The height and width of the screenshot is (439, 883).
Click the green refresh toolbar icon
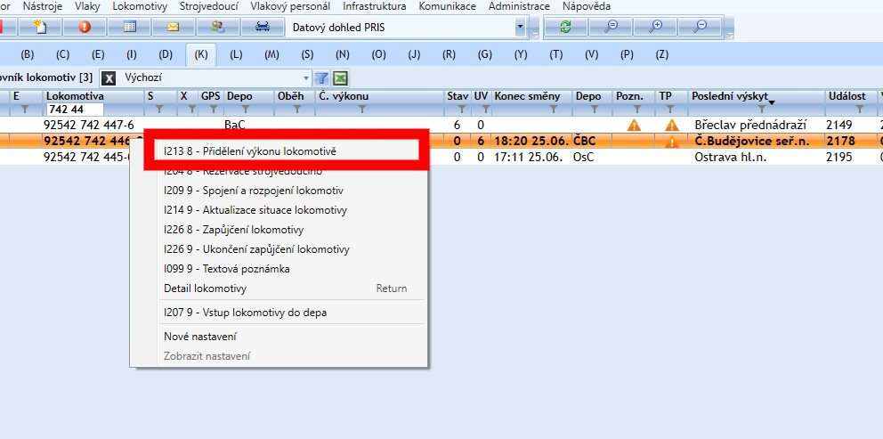tap(565, 27)
